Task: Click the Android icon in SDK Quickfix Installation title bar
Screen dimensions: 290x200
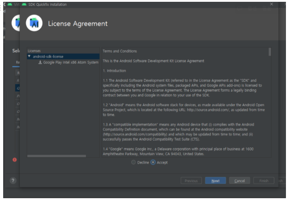Action: (24, 4)
